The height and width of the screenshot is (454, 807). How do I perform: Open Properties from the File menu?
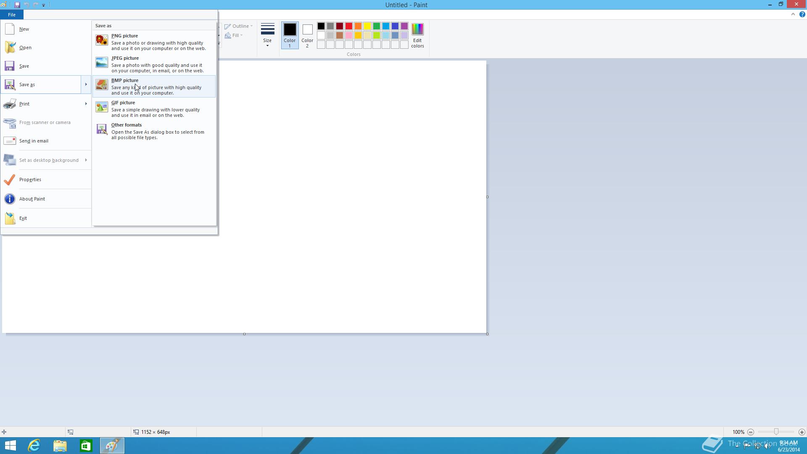(x=31, y=179)
